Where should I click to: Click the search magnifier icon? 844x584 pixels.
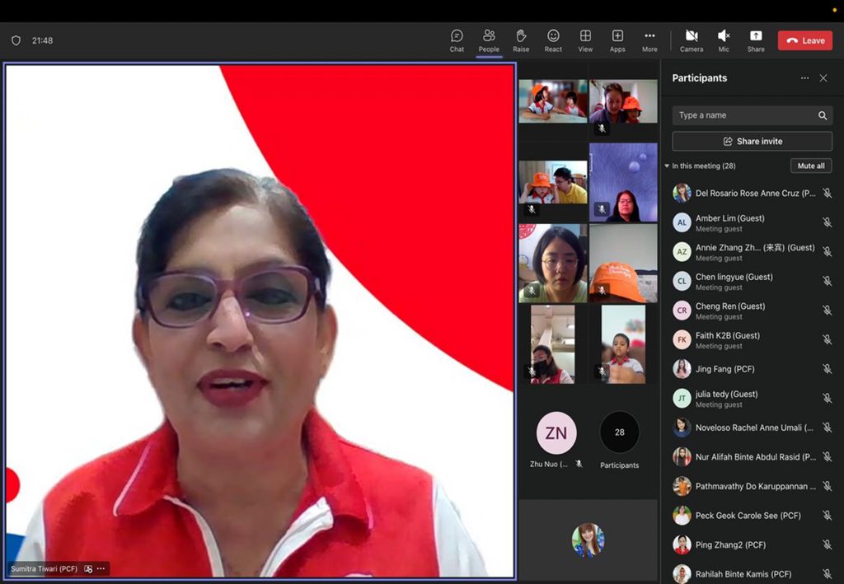click(823, 115)
